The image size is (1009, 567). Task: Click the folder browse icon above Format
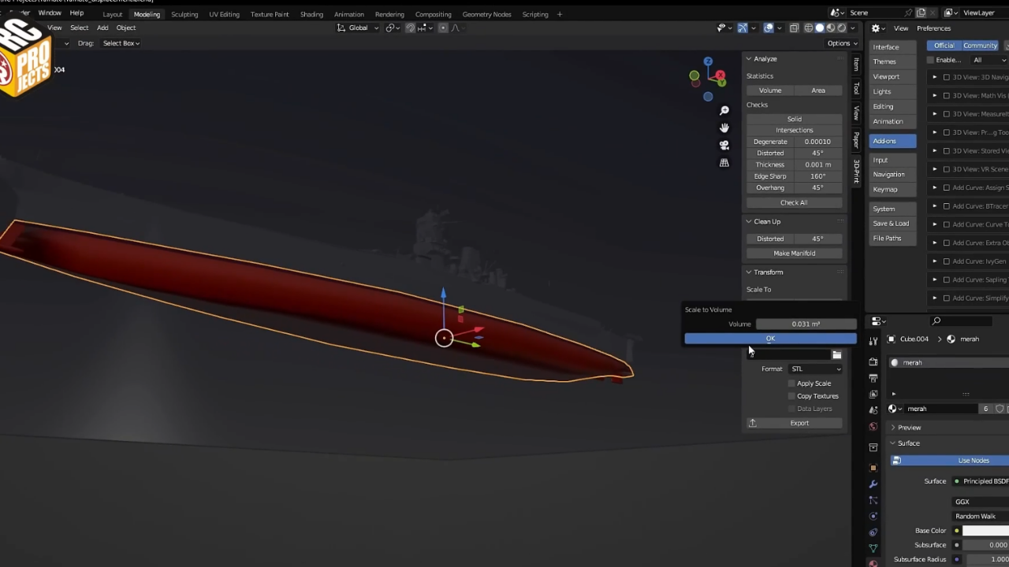pyautogui.click(x=836, y=355)
